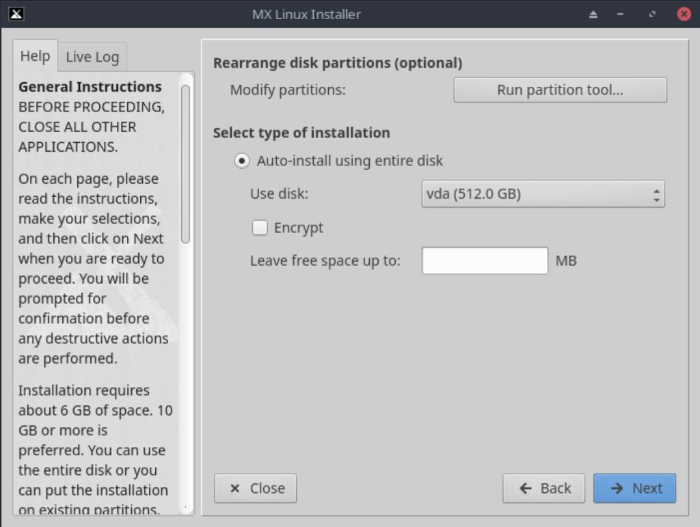Click the eject-style keep-above icon in title bar
Image resolution: width=700 pixels, height=527 pixels.
point(593,14)
